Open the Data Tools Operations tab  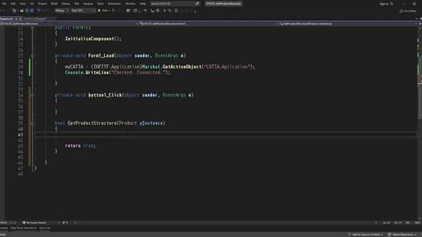24,228
